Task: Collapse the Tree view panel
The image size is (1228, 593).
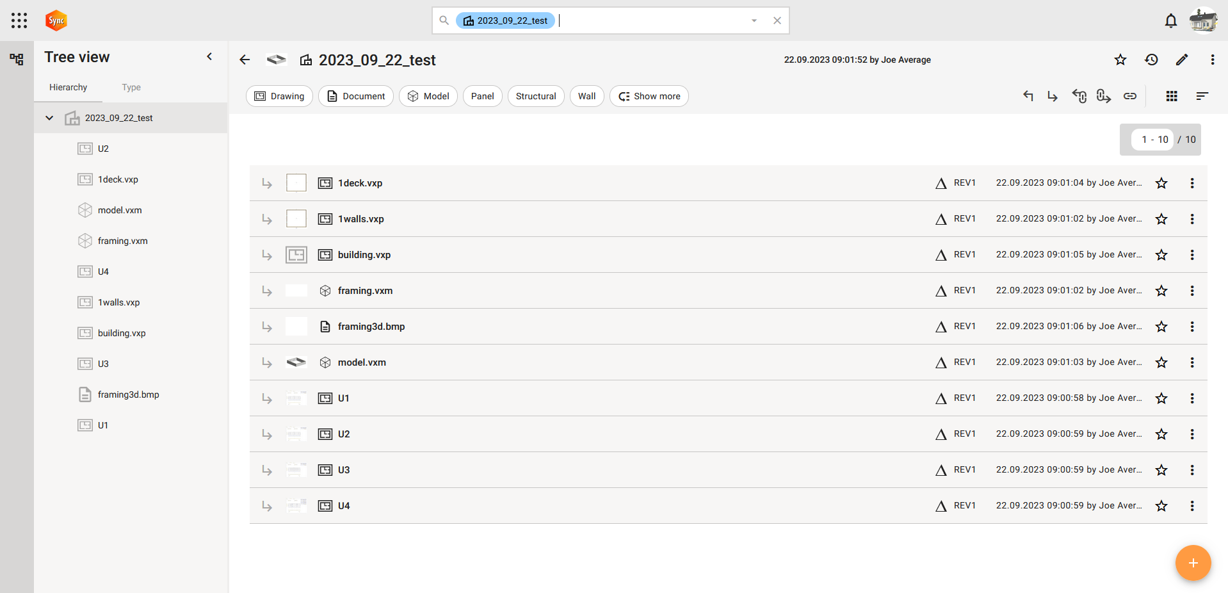Action: (209, 57)
